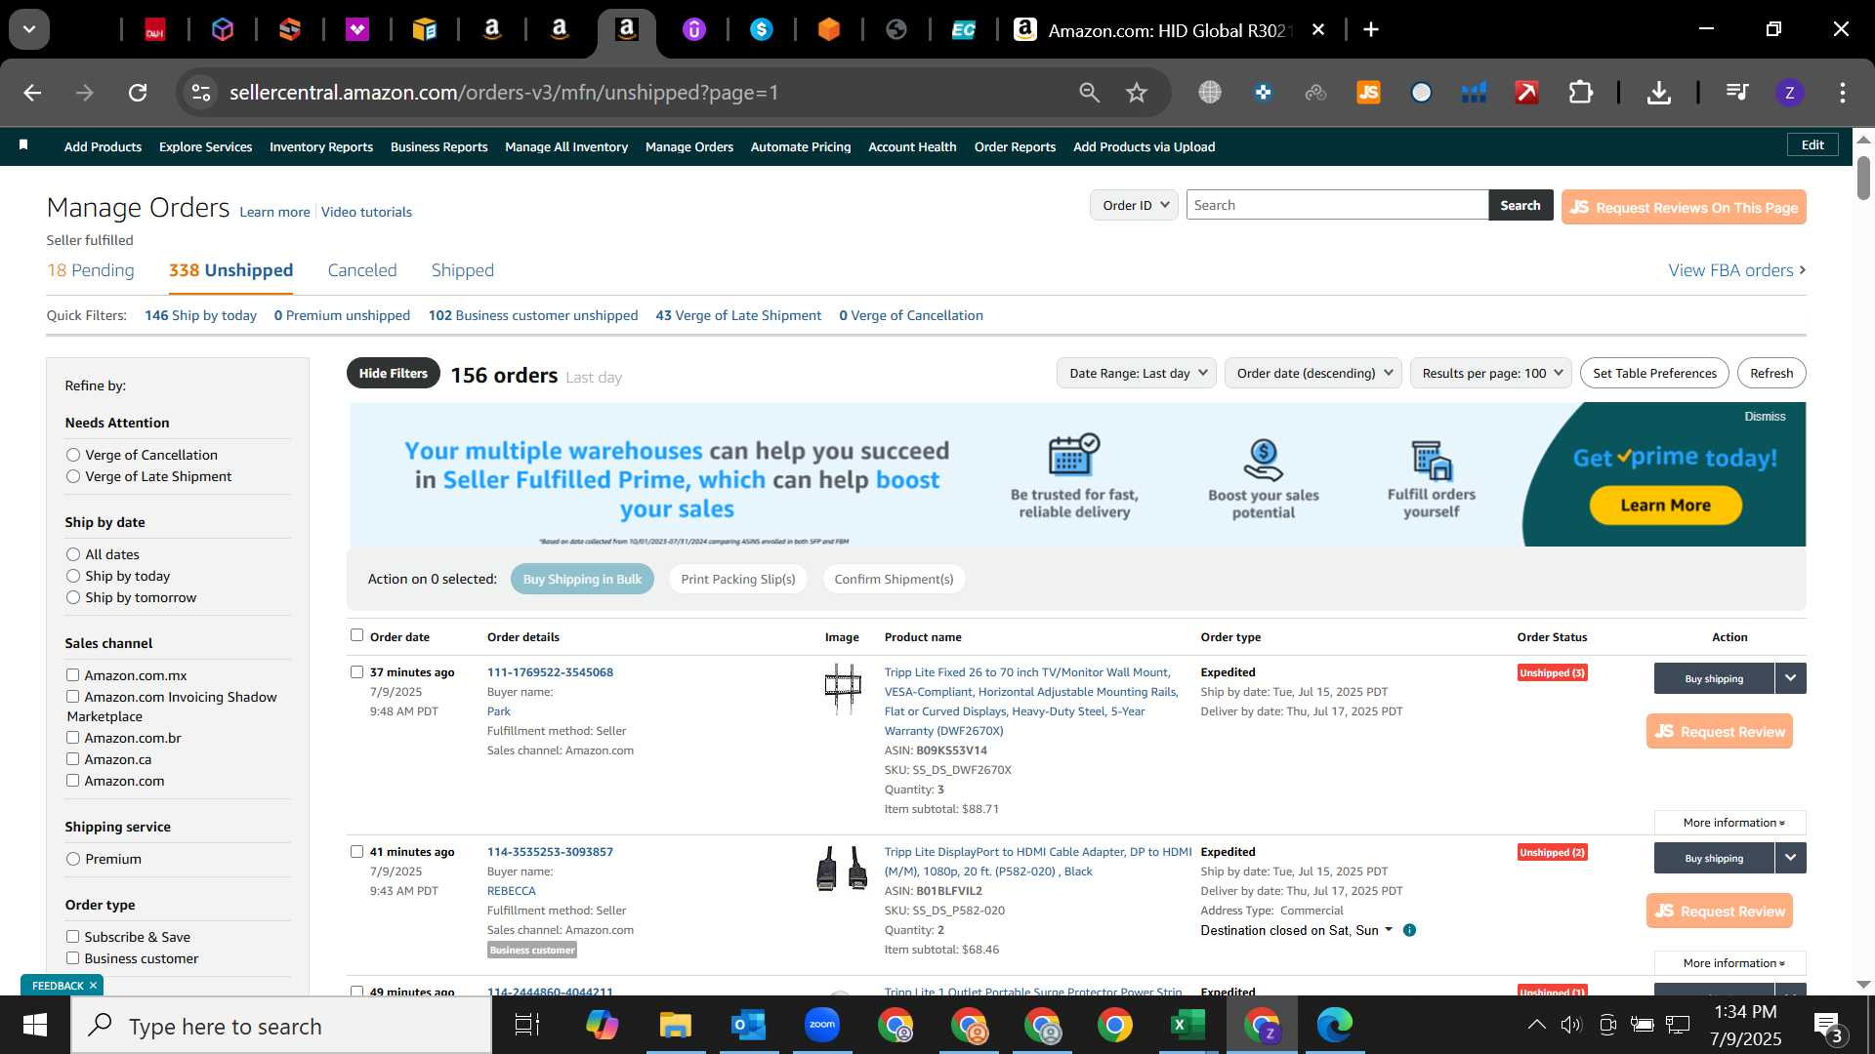Click the Hide Filters button
The height and width of the screenshot is (1054, 1875).
[394, 373]
